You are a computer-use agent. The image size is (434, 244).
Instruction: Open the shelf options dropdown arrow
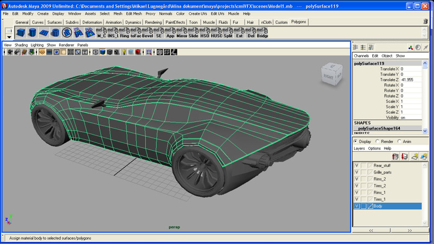coord(9,37)
